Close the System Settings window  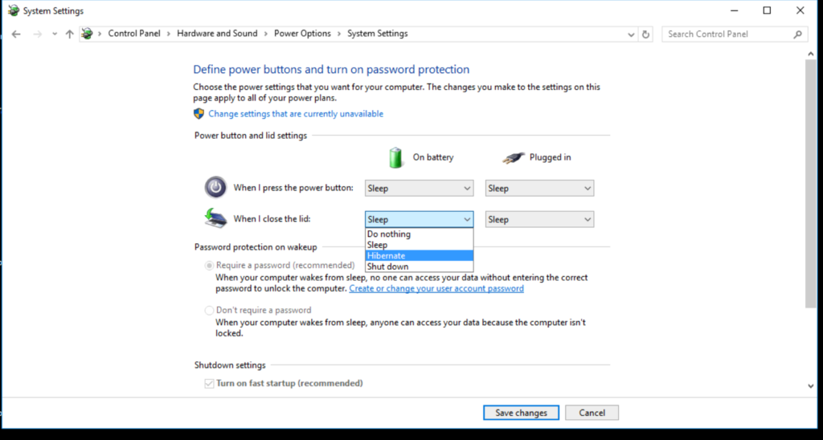pyautogui.click(x=800, y=10)
